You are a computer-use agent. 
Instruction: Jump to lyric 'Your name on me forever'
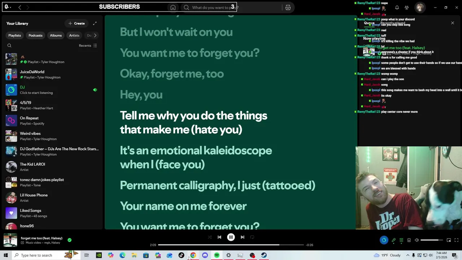(x=183, y=206)
